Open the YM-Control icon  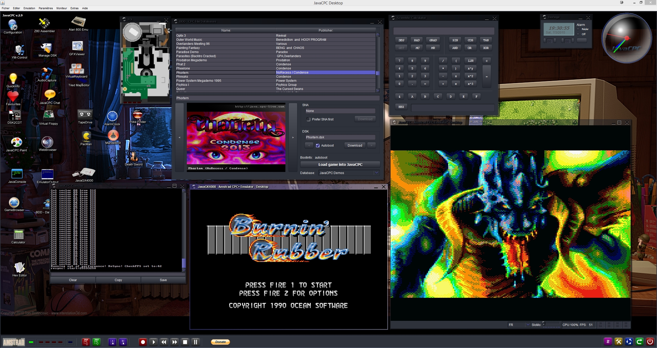pos(19,52)
